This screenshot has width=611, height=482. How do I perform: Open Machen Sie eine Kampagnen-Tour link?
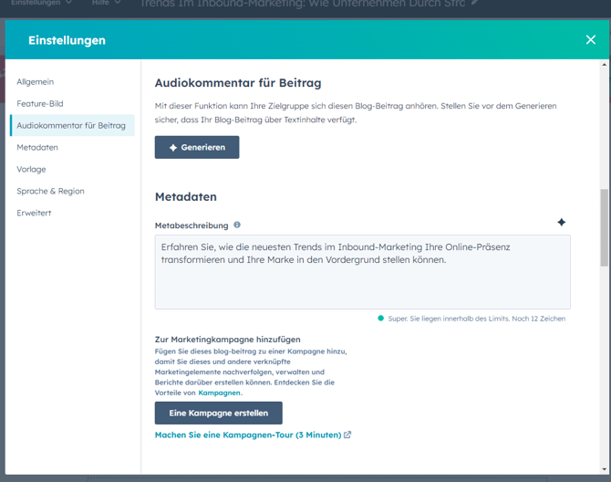[247, 435]
